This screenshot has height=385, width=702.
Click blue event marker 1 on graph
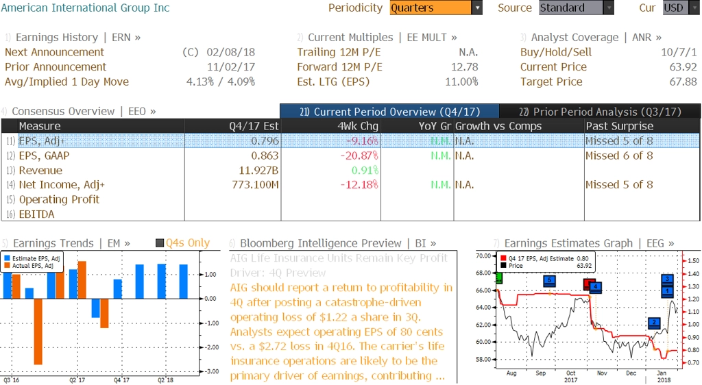pyautogui.click(x=668, y=291)
